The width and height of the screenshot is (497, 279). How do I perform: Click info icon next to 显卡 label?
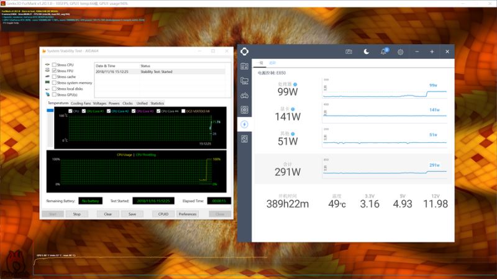point(293,109)
